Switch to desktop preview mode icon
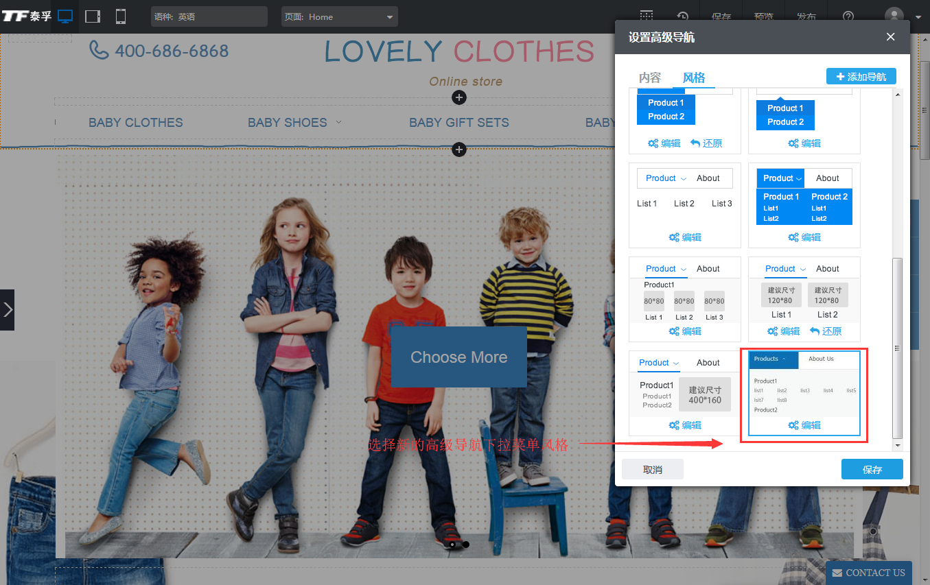This screenshot has height=585, width=930. click(x=65, y=16)
